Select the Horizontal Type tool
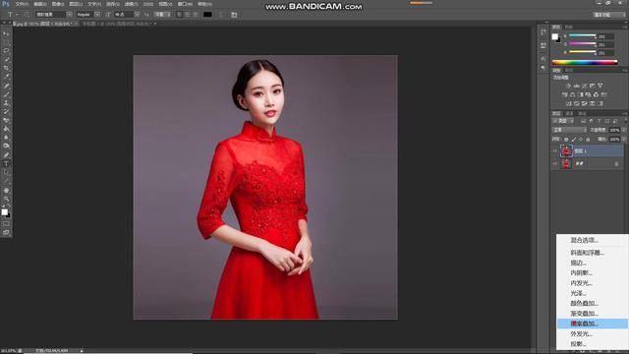Screen dimensions: 629x354 (x=6, y=164)
